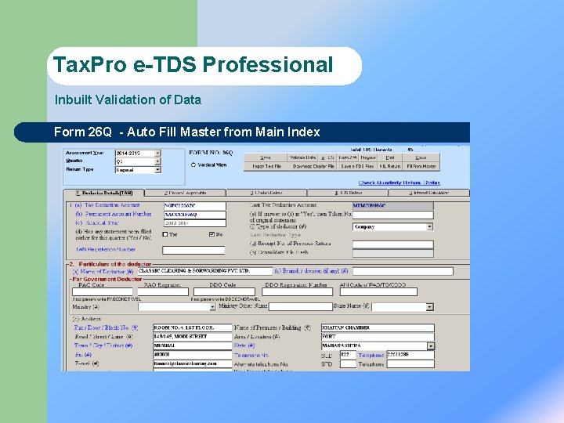Viewport: 564px width, 423px height.
Task: Click the Ministry Other Name field
Action: point(300,307)
